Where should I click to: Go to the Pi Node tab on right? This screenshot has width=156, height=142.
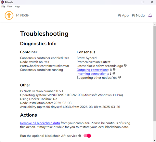(x=138, y=16)
